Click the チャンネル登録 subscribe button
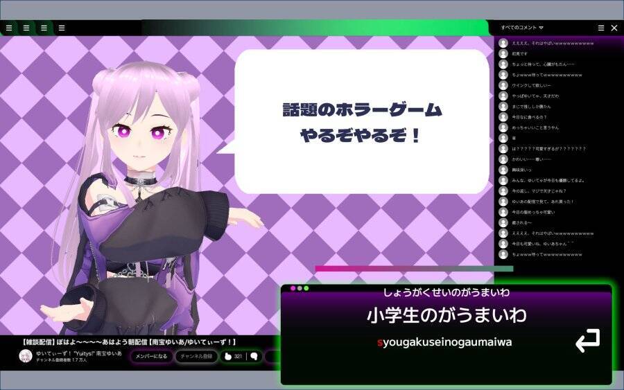 click(x=197, y=356)
